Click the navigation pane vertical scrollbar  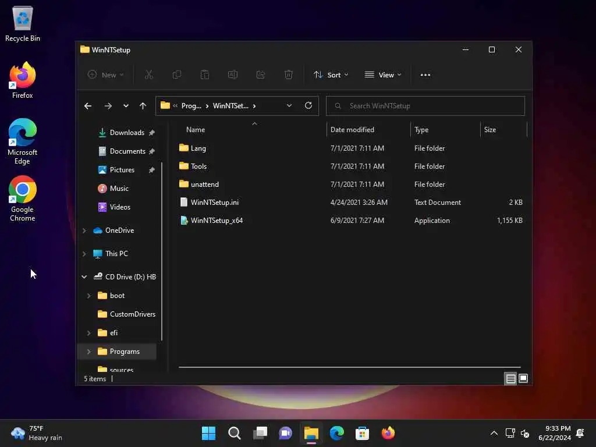coord(162,251)
